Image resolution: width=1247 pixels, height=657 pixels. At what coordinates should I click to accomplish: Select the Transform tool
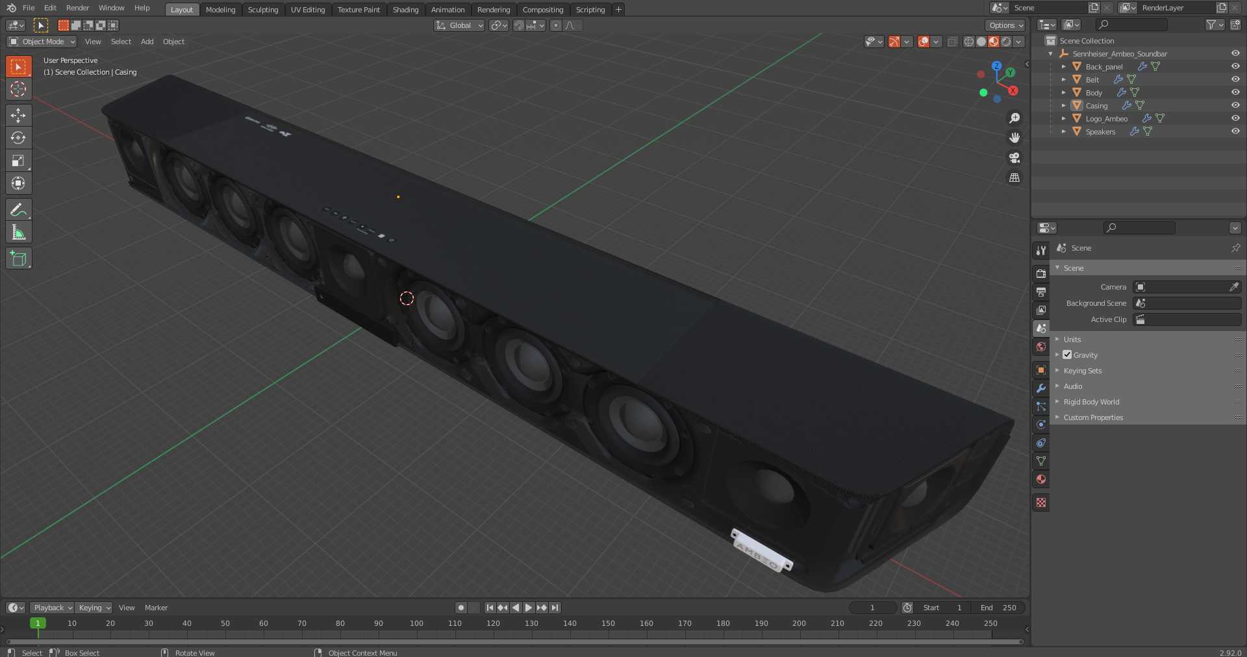tap(18, 183)
